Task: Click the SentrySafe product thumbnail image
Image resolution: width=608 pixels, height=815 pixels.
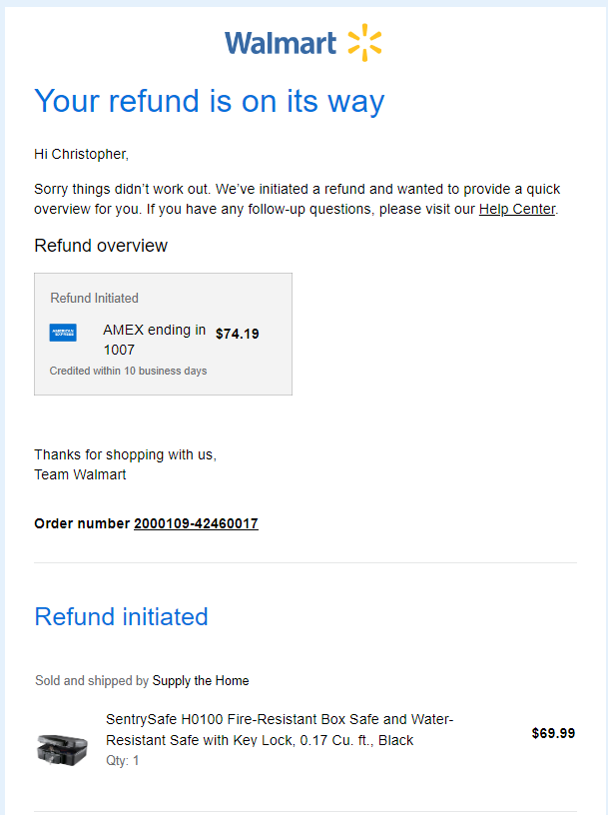Action: click(62, 749)
